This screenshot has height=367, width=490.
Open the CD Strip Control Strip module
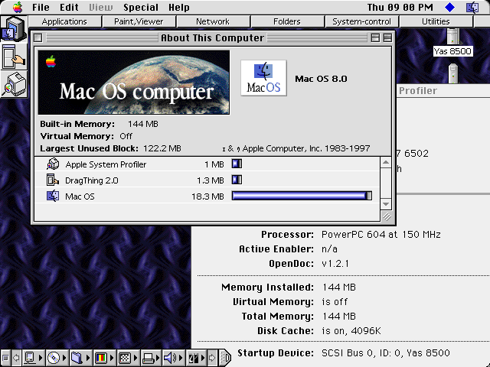pos(57,358)
